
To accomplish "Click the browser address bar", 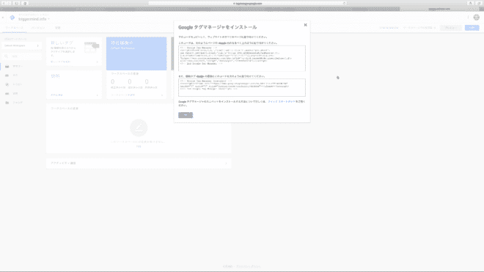I will point(247,4).
